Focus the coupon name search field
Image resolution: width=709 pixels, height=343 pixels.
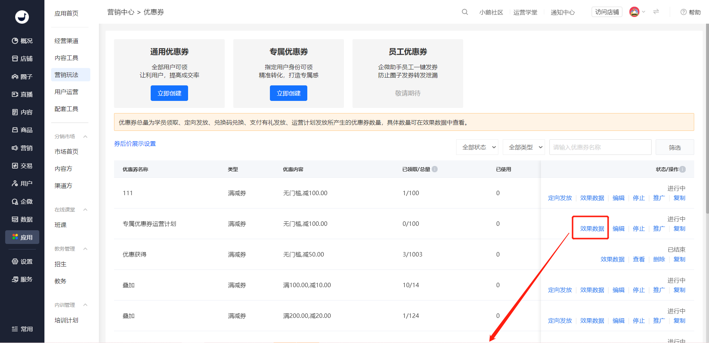tap(600, 147)
